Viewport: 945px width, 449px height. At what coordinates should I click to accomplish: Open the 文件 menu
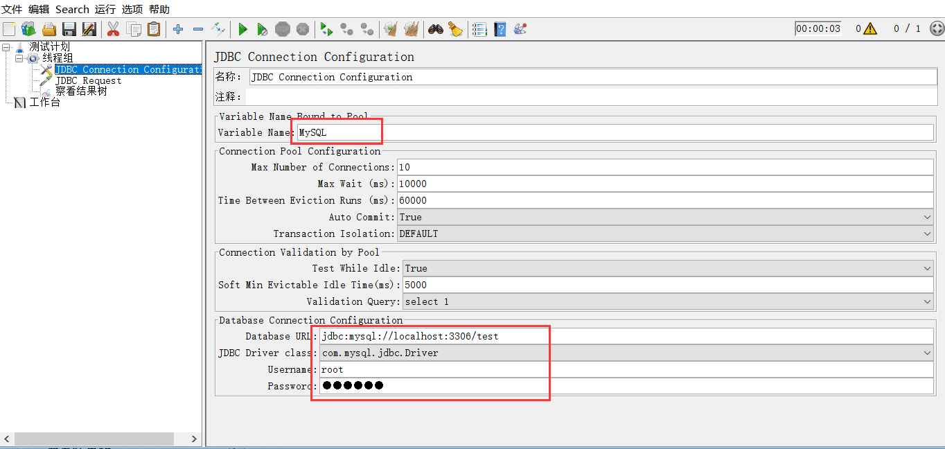[x=12, y=9]
